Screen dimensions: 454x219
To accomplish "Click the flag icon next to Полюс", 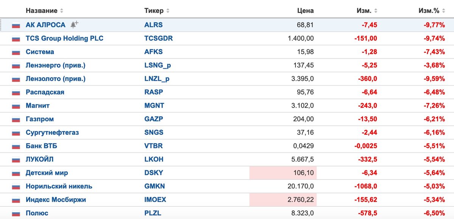I will click(16, 214).
